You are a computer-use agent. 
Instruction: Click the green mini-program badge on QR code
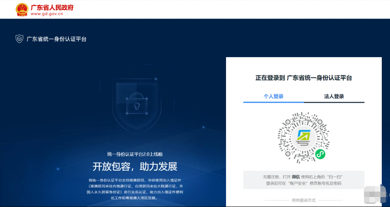point(320,154)
